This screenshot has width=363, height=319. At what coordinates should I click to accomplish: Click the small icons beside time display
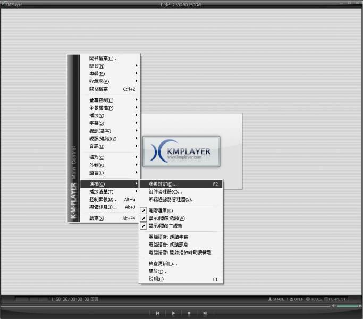[x=94, y=299]
